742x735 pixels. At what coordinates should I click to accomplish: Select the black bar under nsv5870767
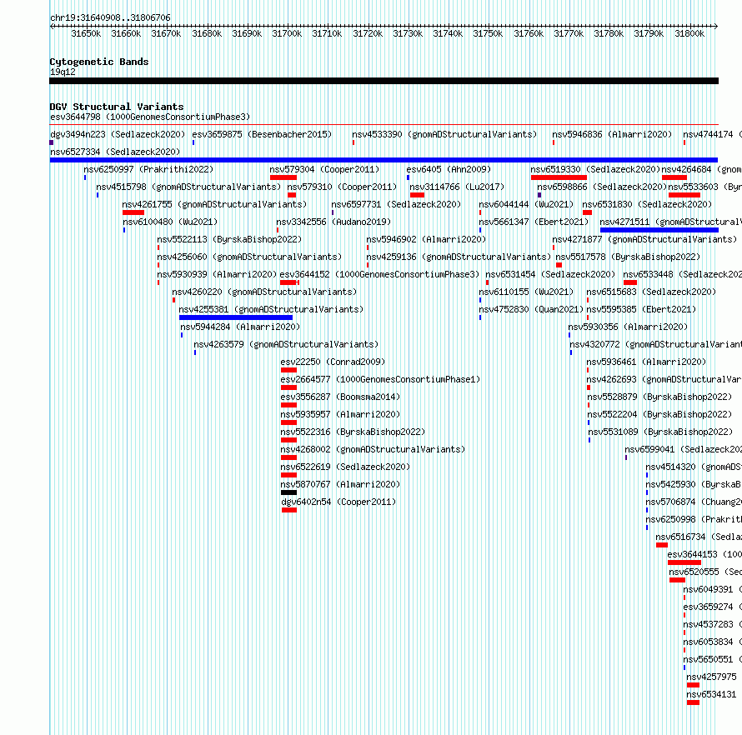tap(288, 492)
